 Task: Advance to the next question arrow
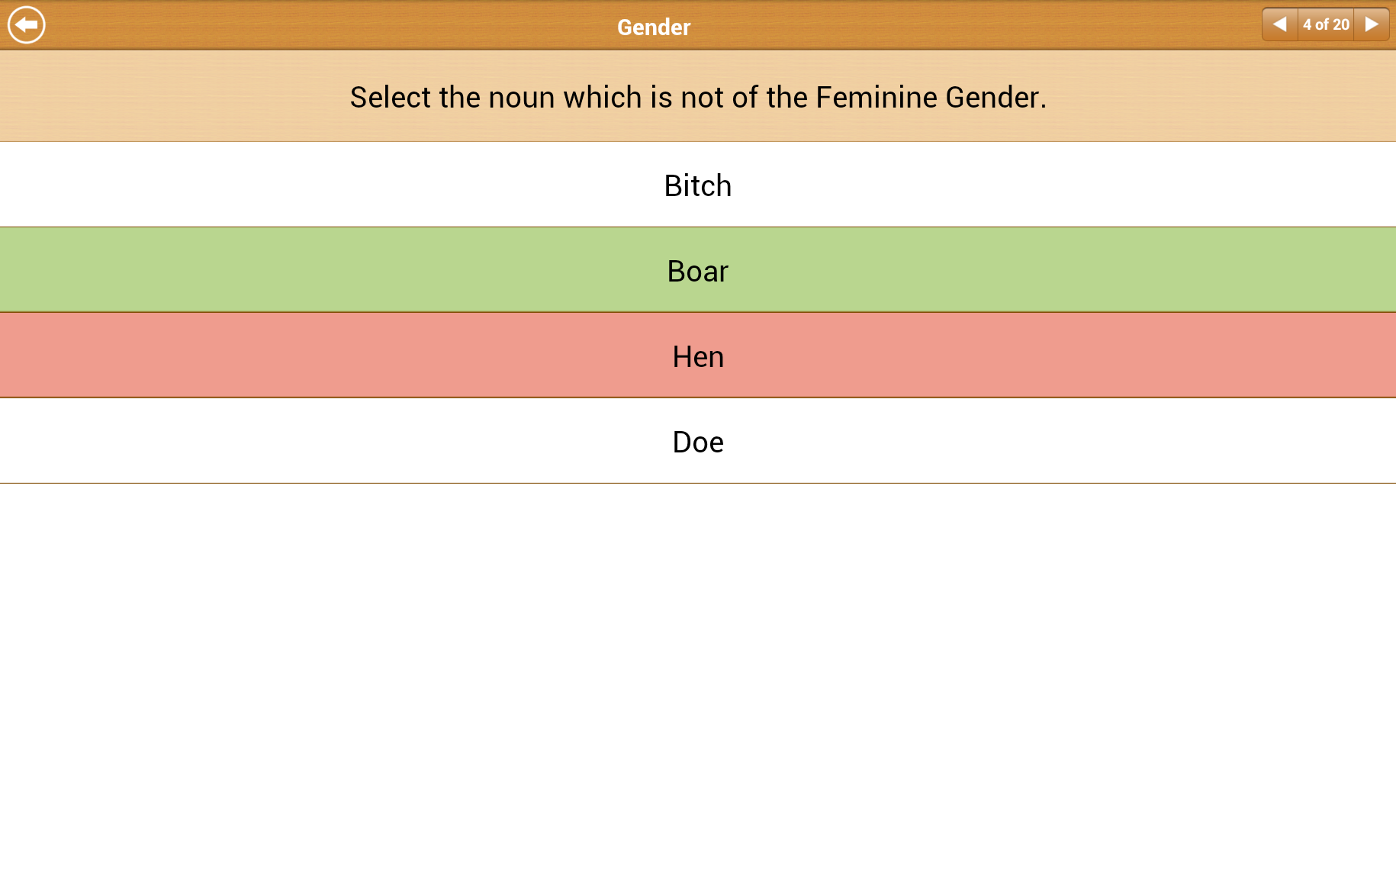(1372, 24)
